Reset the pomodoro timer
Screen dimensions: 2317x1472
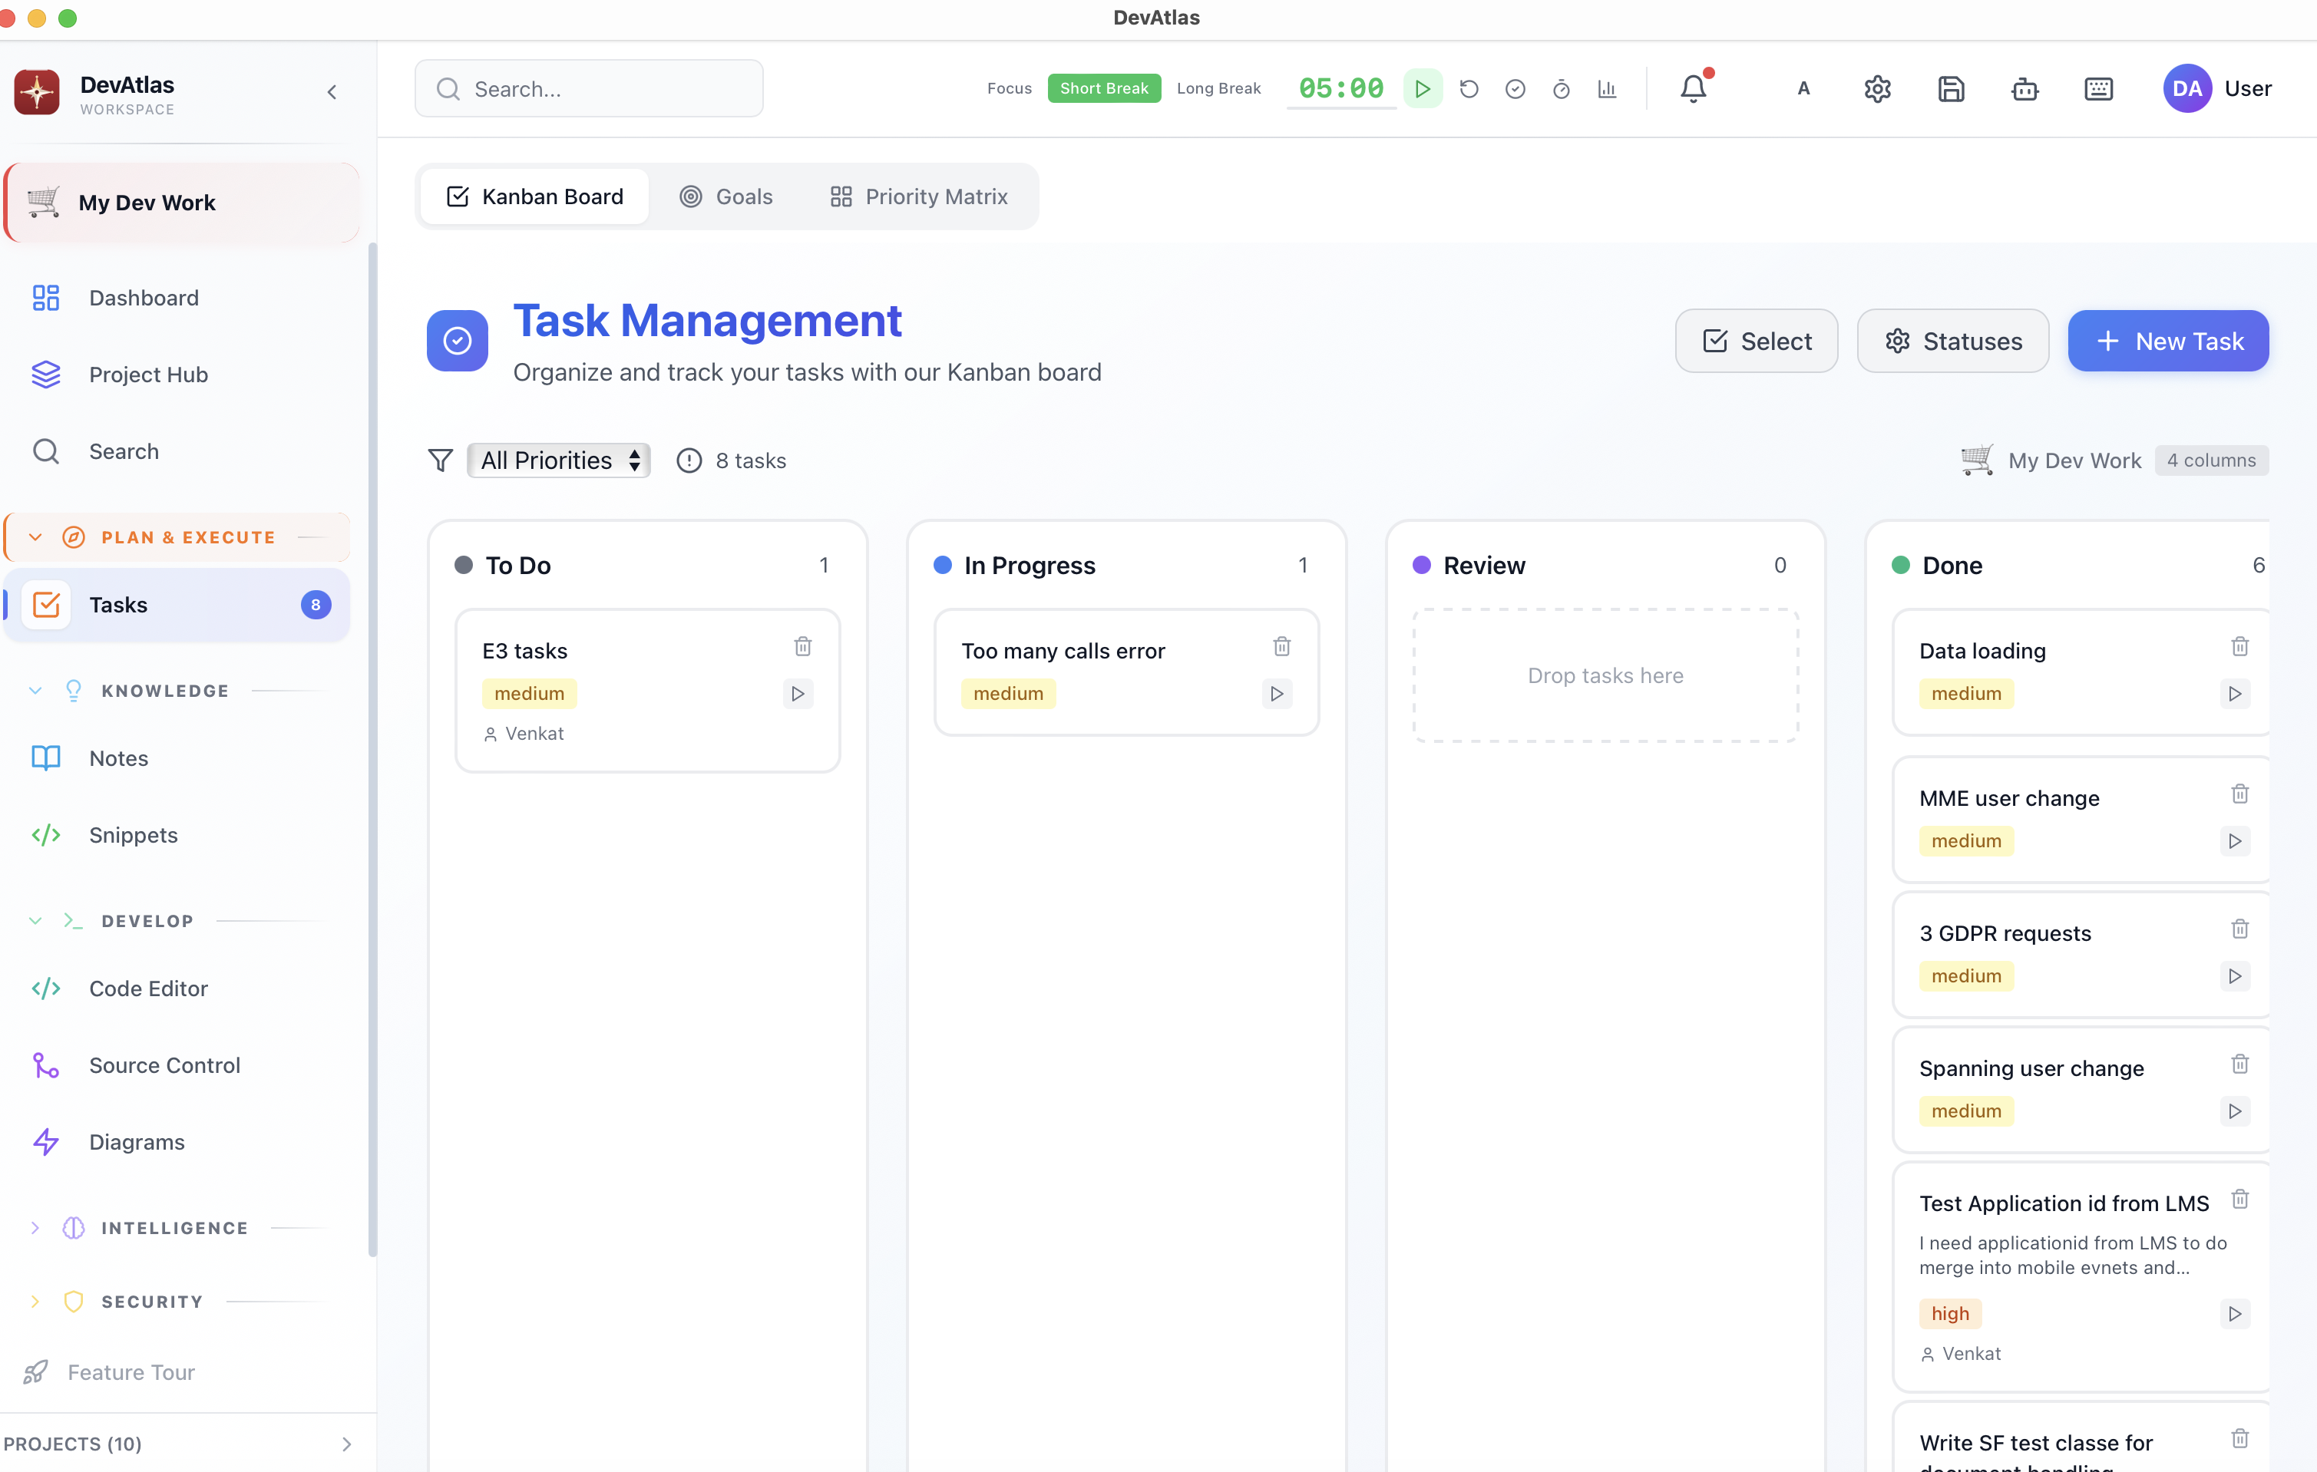1469,88
